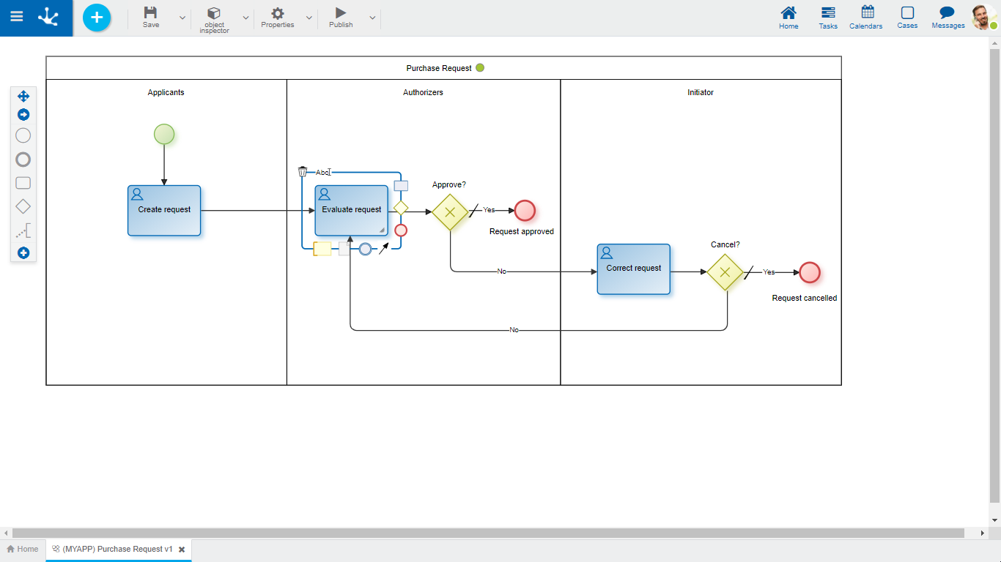Pick the rounded rectangle task palette tool
Viewport: 1001px width, 562px height.
pyautogui.click(x=23, y=183)
